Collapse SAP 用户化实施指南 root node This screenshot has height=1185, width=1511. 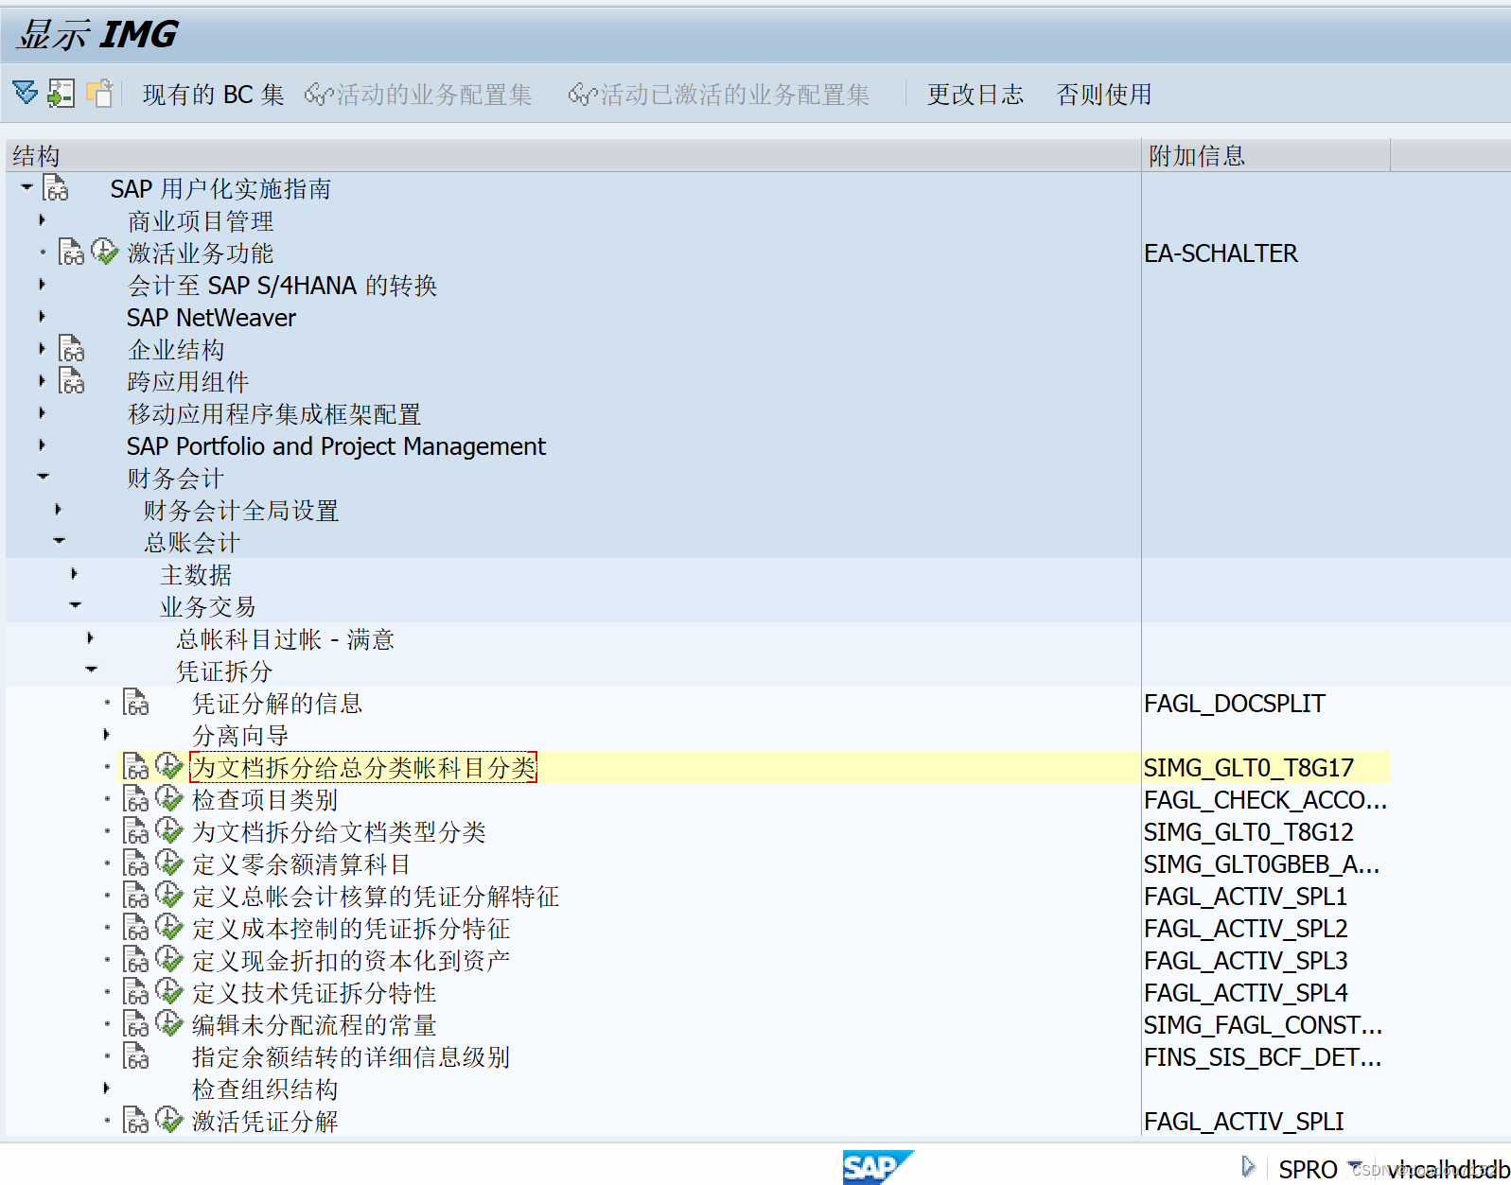(26, 186)
